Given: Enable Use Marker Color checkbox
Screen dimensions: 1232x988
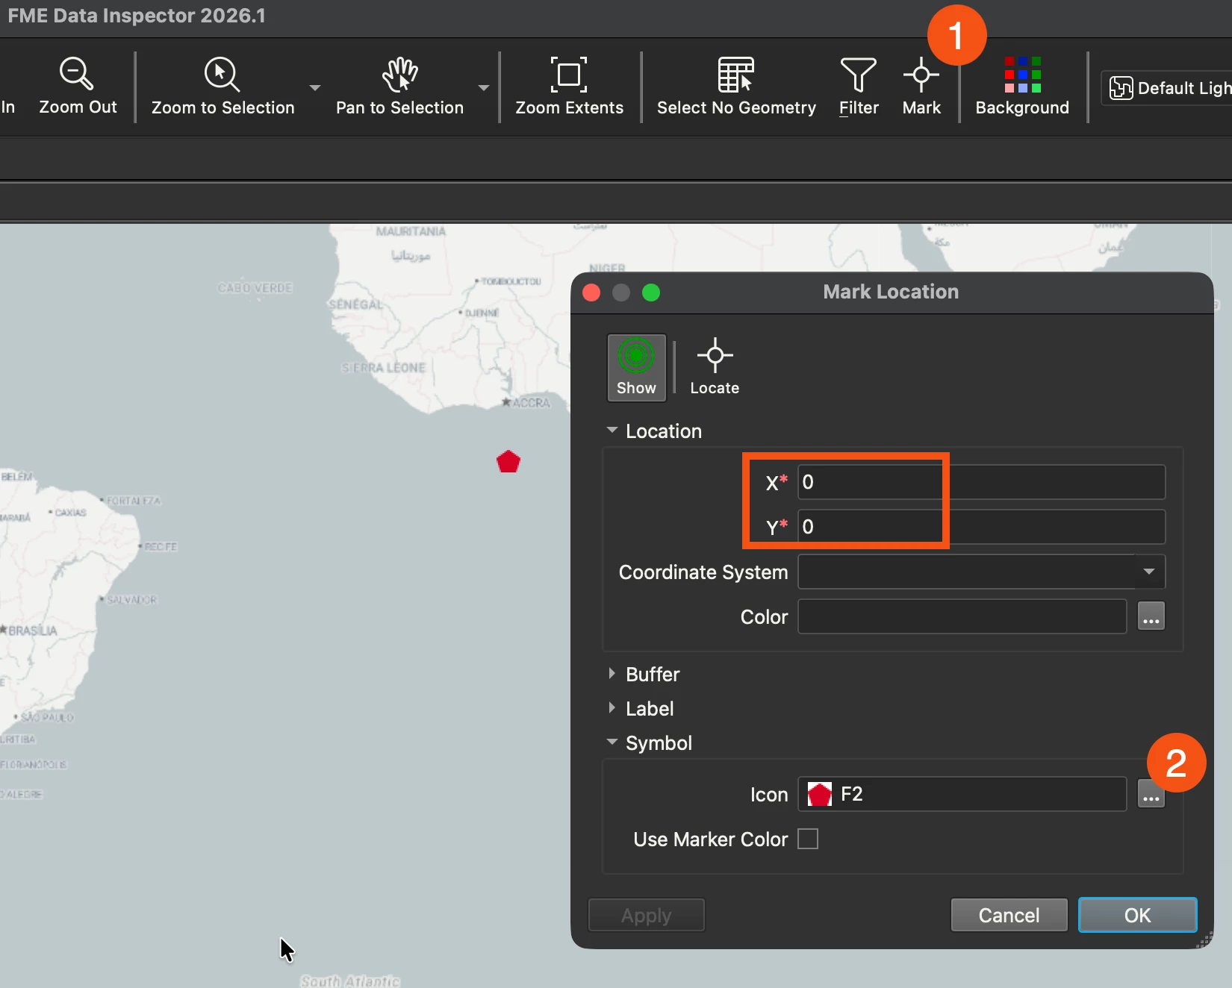Looking at the screenshot, I should pyautogui.click(x=808, y=839).
